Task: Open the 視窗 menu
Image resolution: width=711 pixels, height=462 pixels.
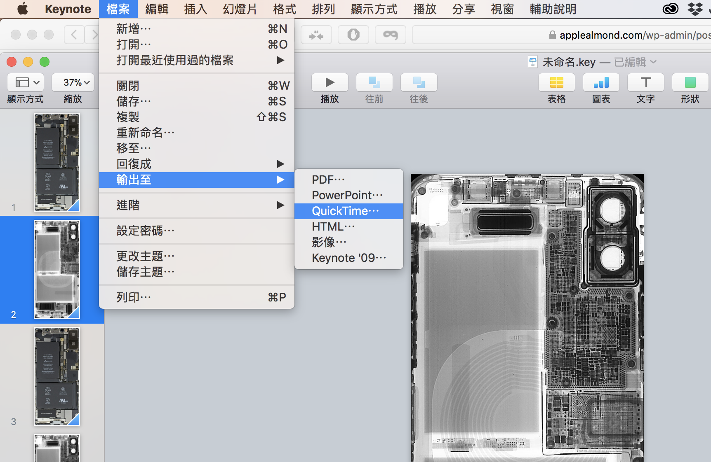Action: (x=502, y=9)
